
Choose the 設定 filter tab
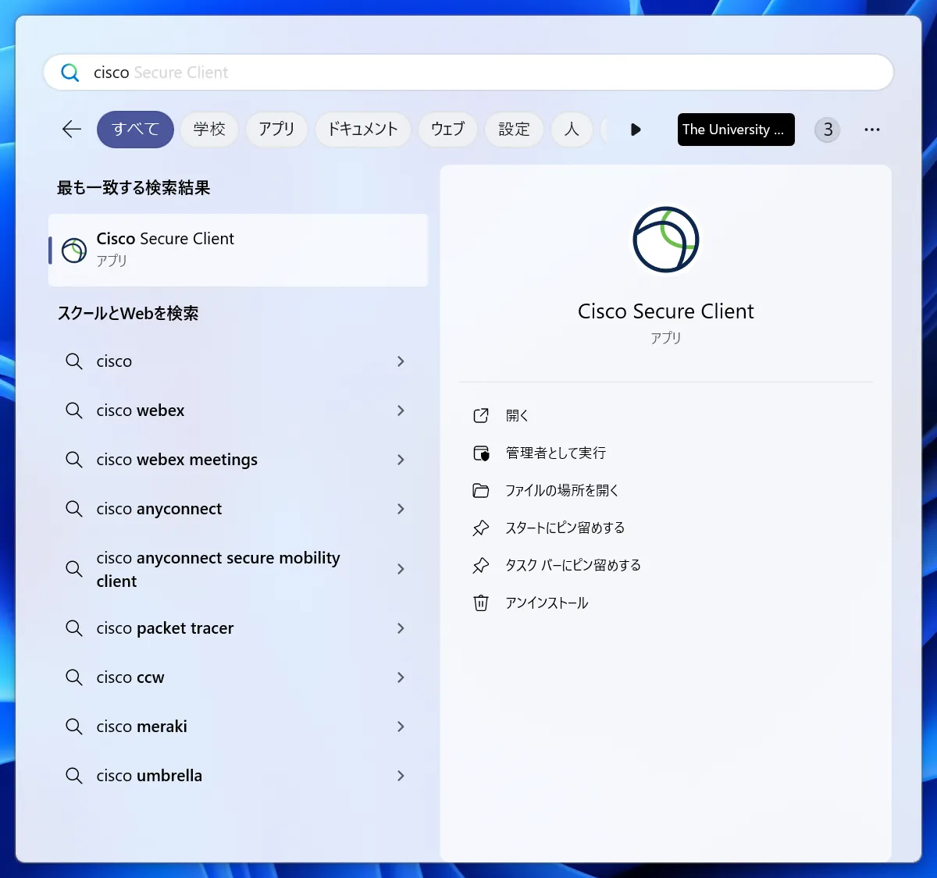pyautogui.click(x=514, y=130)
